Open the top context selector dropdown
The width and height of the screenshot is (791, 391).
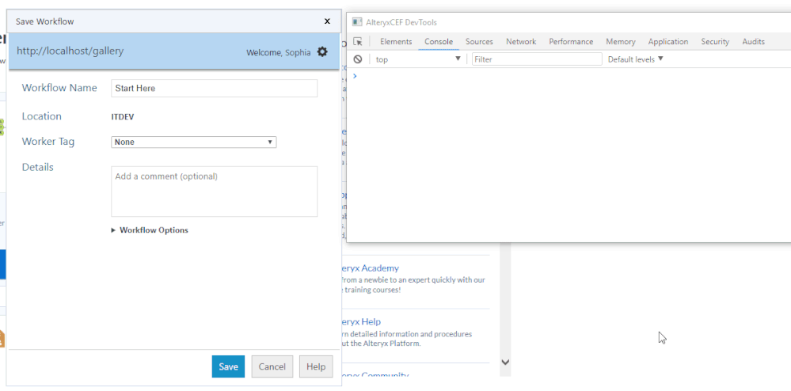(418, 59)
